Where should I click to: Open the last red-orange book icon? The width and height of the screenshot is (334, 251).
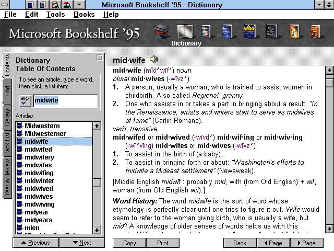coord(315,31)
